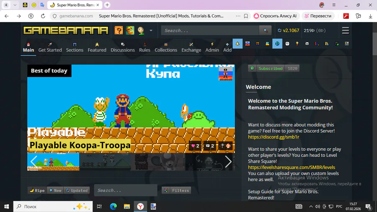Open the notifications bell icon
Screen dimensions: 377x212
[x=238, y=44]
